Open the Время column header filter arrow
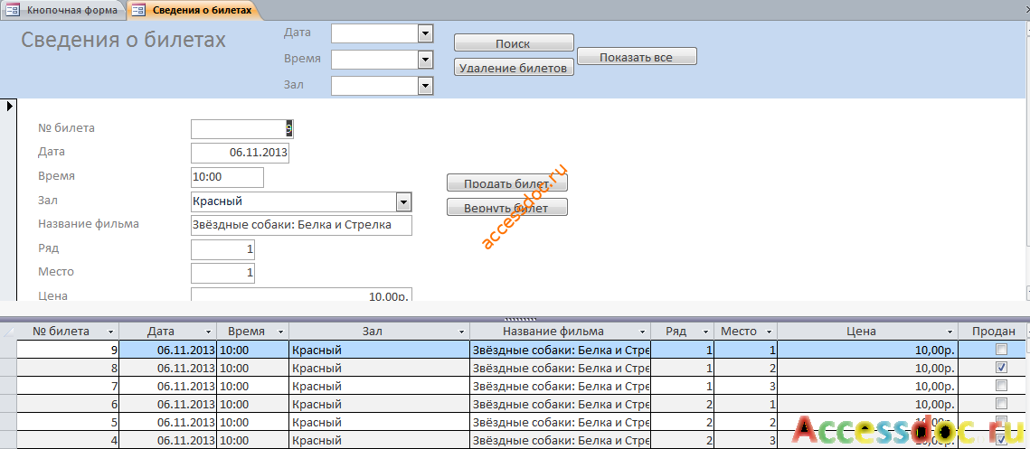 [x=280, y=332]
